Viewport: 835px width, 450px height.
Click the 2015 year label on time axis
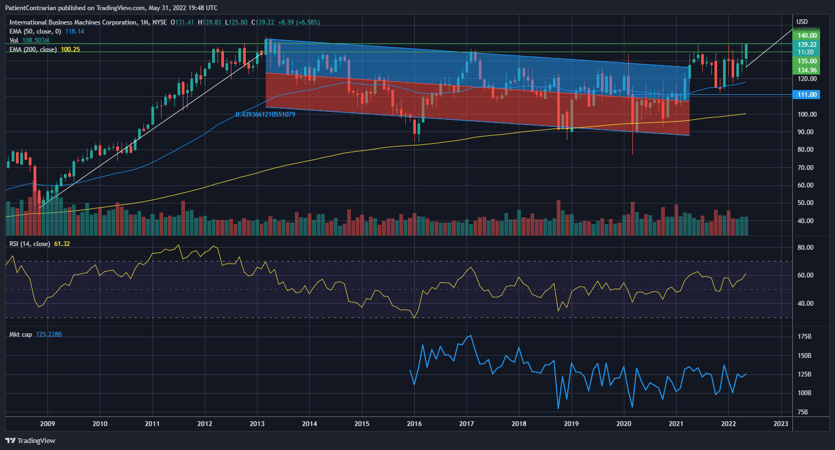tap(362, 424)
